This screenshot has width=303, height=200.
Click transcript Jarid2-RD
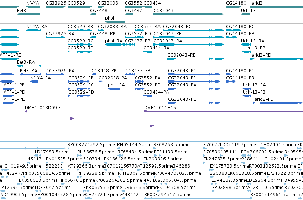tap(261, 55)
